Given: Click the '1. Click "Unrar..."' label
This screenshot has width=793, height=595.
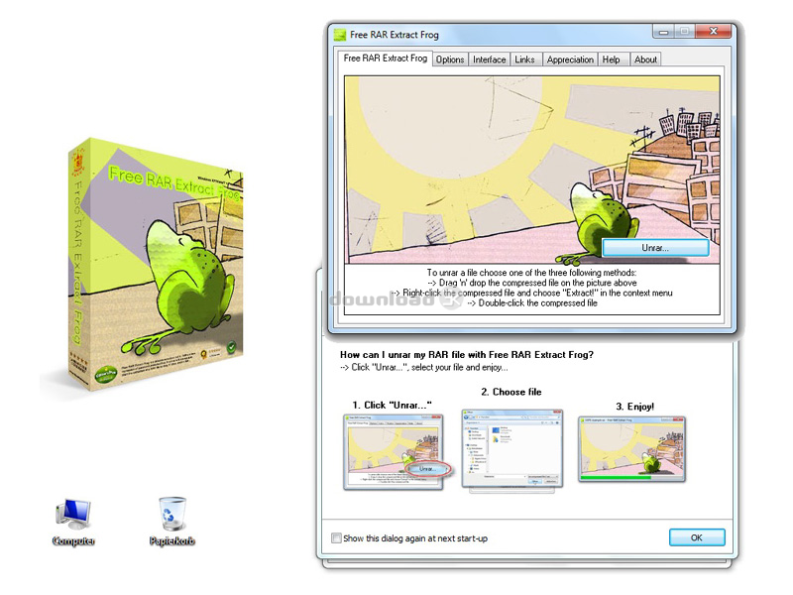Looking at the screenshot, I should (x=392, y=405).
